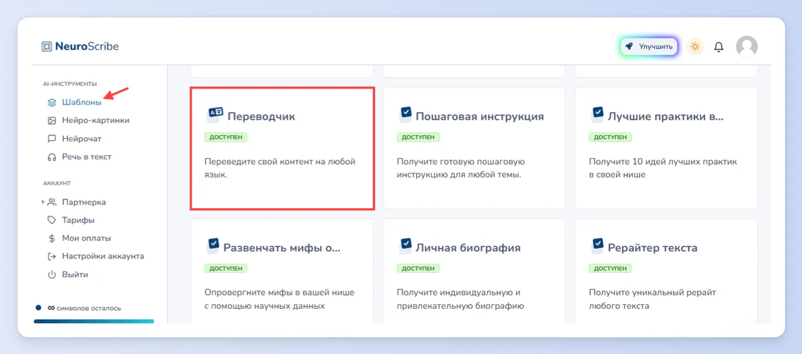Expand the Партнерка submenu arrow
The height and width of the screenshot is (354, 802).
coord(43,202)
